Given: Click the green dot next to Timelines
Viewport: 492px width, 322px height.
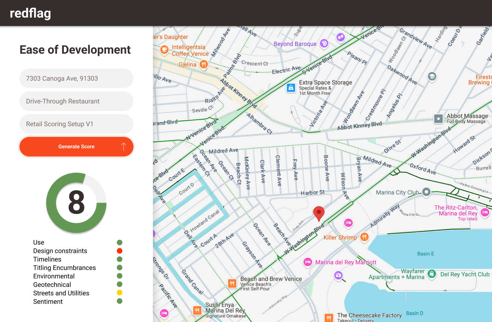Looking at the screenshot, I should [x=120, y=259].
